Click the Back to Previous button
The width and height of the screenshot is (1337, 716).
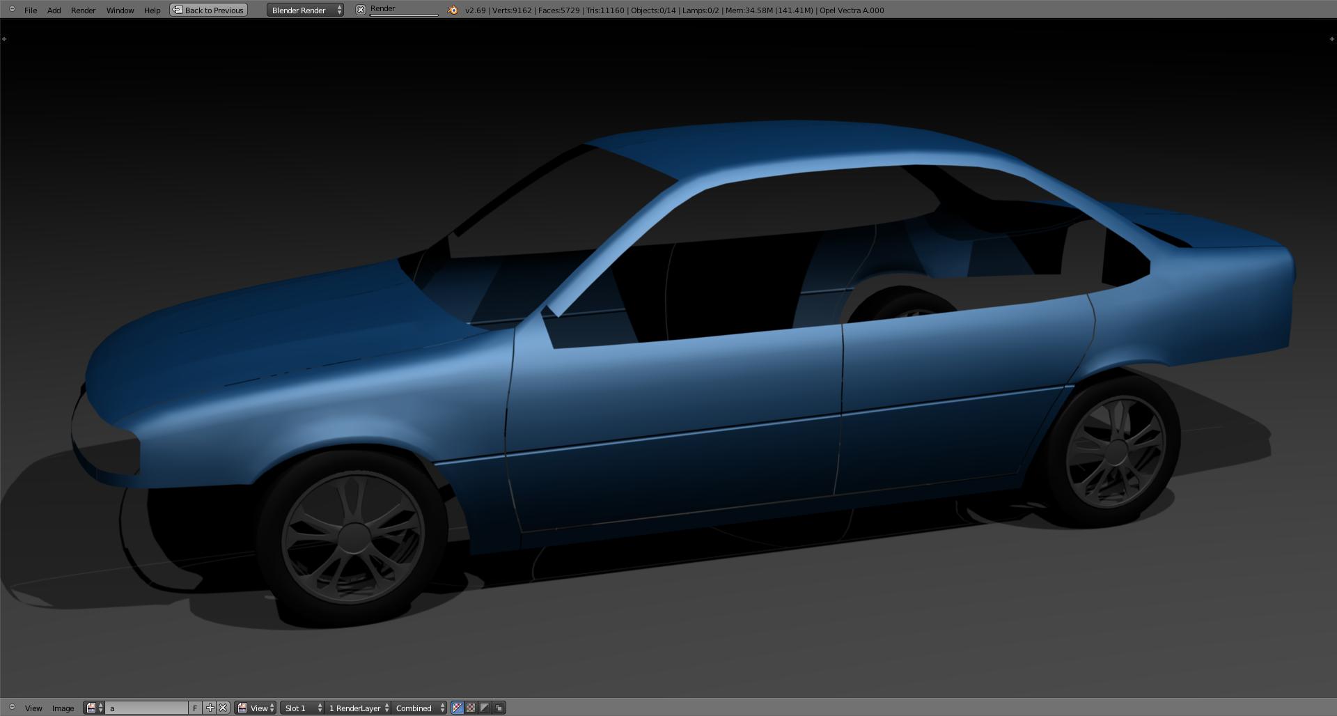(209, 10)
